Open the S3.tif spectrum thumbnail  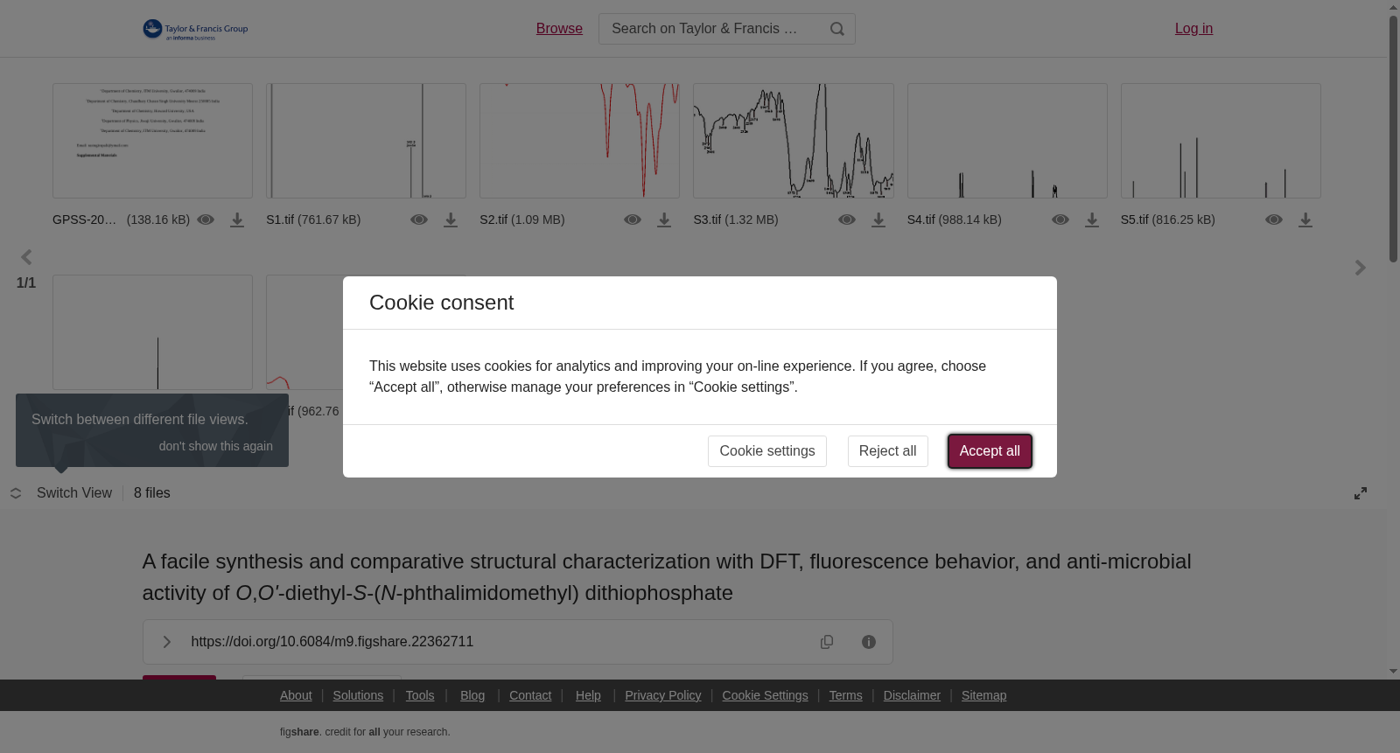point(794,141)
